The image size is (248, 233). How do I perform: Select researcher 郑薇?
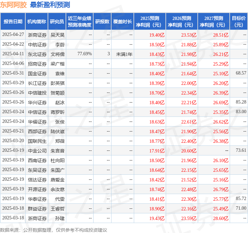[60, 141]
